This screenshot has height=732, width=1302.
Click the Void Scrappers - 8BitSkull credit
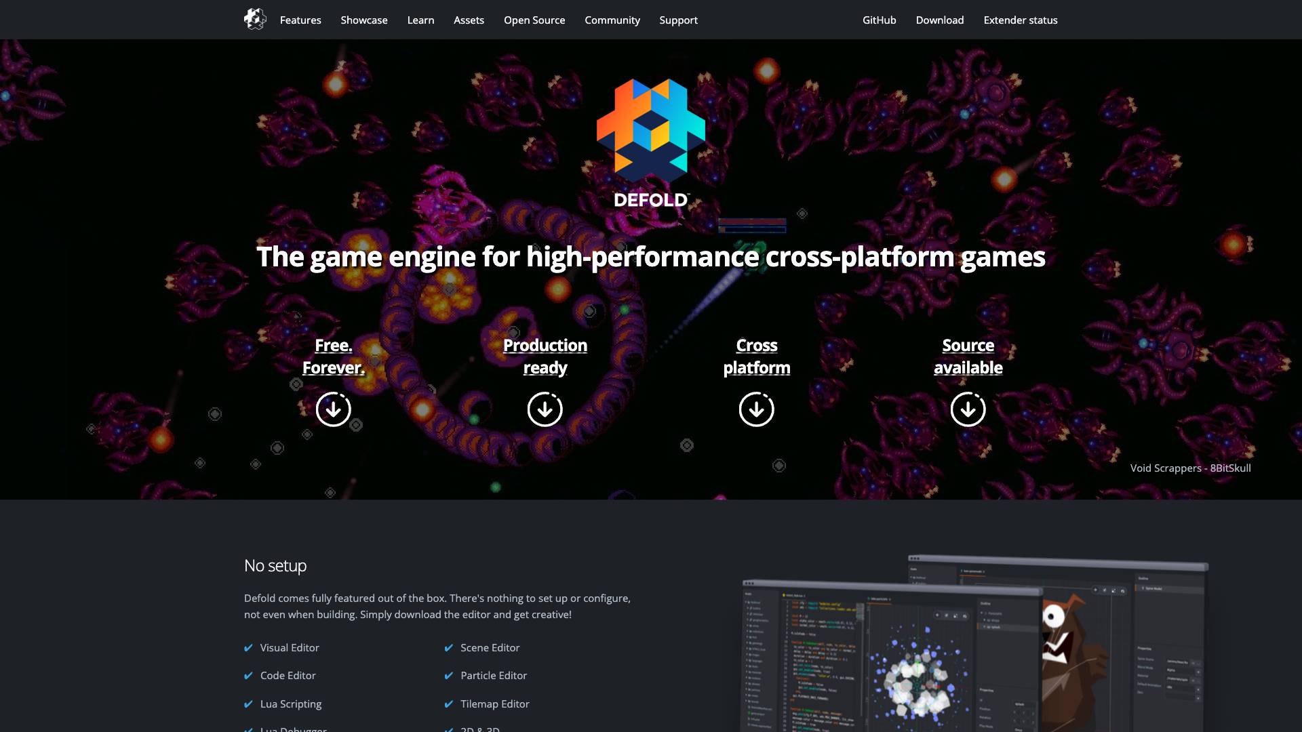(x=1190, y=468)
